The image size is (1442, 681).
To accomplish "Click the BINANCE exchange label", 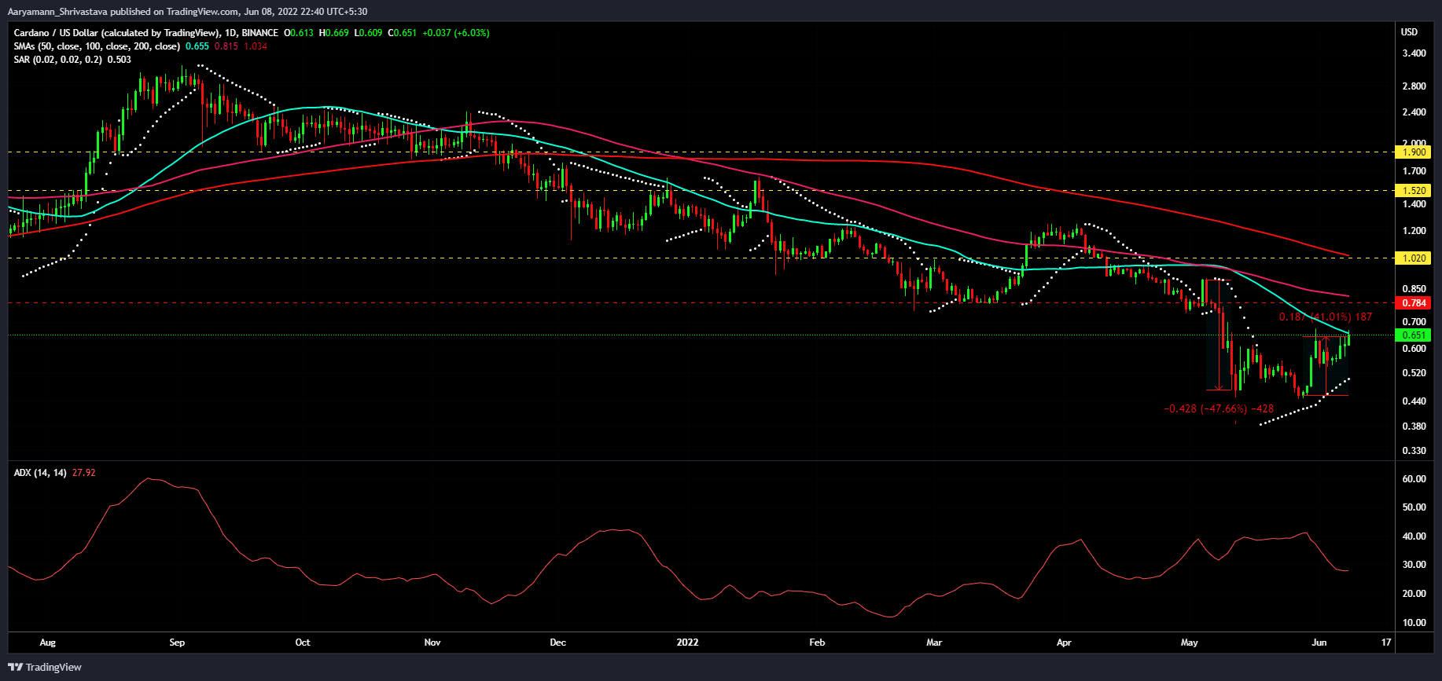I will pos(260,33).
